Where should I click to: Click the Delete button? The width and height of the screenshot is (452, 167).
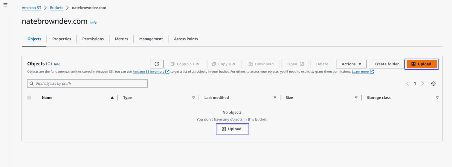click(x=322, y=64)
